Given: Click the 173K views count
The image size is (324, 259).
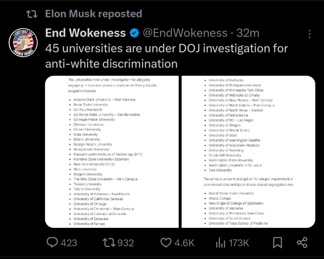Looking at the screenshot, I should coord(239,243).
